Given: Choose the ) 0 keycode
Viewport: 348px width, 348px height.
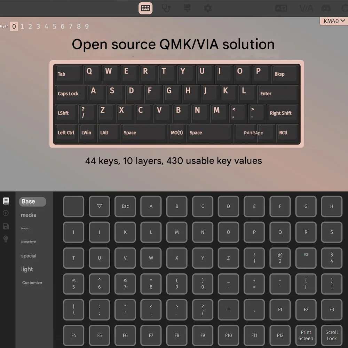Looking at the screenshot, I should tap(203, 284).
